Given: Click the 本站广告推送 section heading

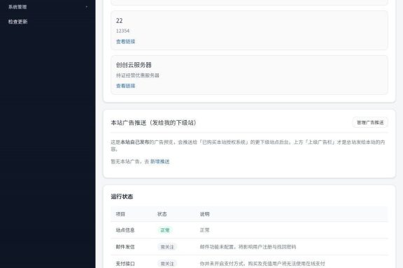Looking at the screenshot, I should tap(153, 123).
